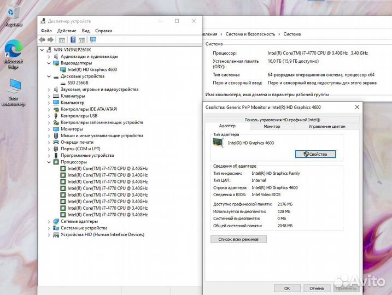Close the Generic PnP Monitor properties dialog
This screenshot has width=392, height=295.
tap(357, 107)
